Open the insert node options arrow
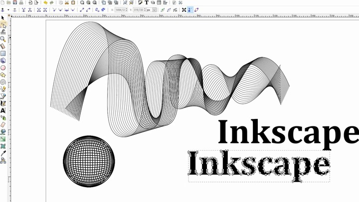The image size is (359, 202). pyautogui.click(x=8, y=10)
